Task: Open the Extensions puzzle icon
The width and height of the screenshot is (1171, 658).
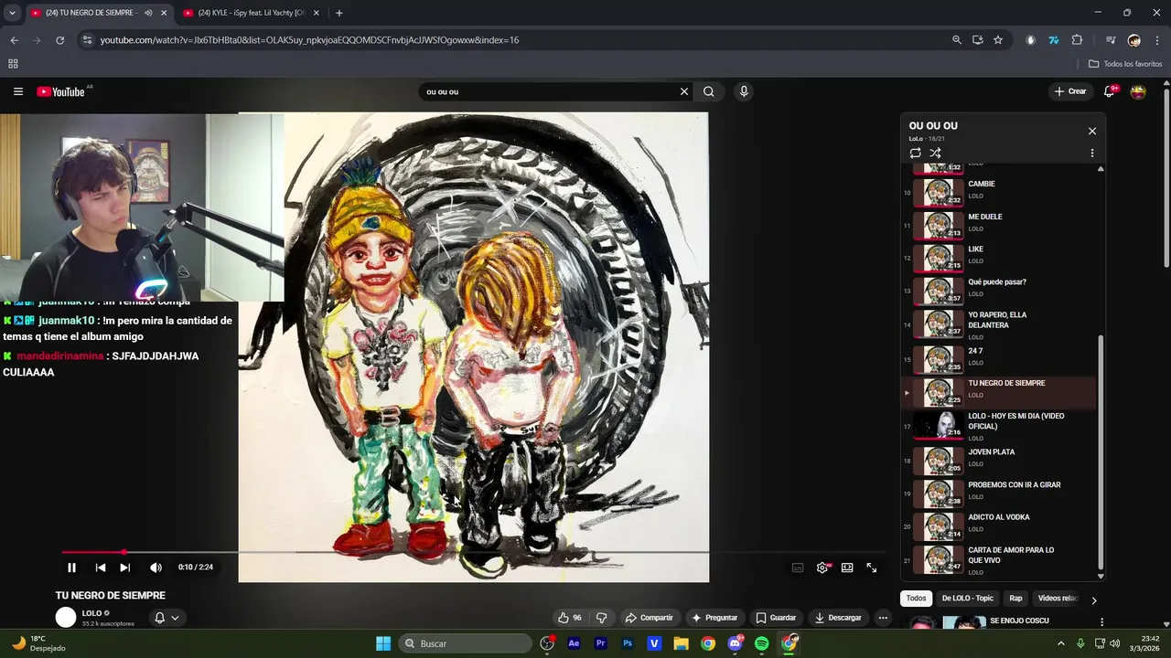Action: click(1077, 40)
